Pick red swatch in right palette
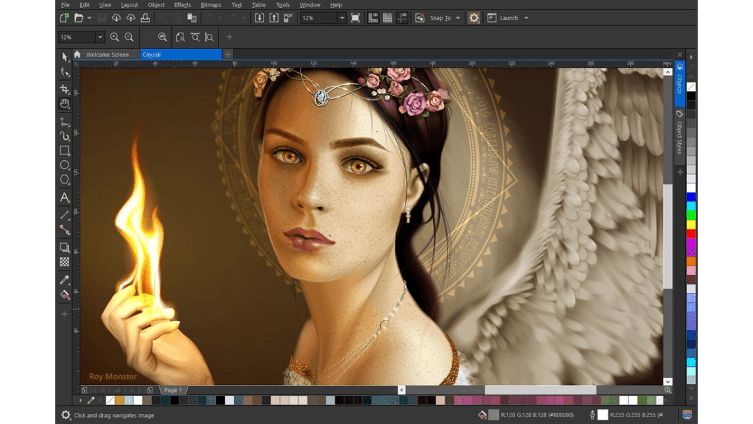Image resolution: width=753 pixels, height=424 pixels. coord(691,234)
